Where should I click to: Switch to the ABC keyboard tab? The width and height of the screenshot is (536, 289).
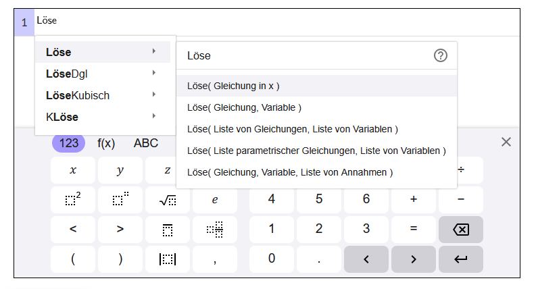[x=146, y=143]
